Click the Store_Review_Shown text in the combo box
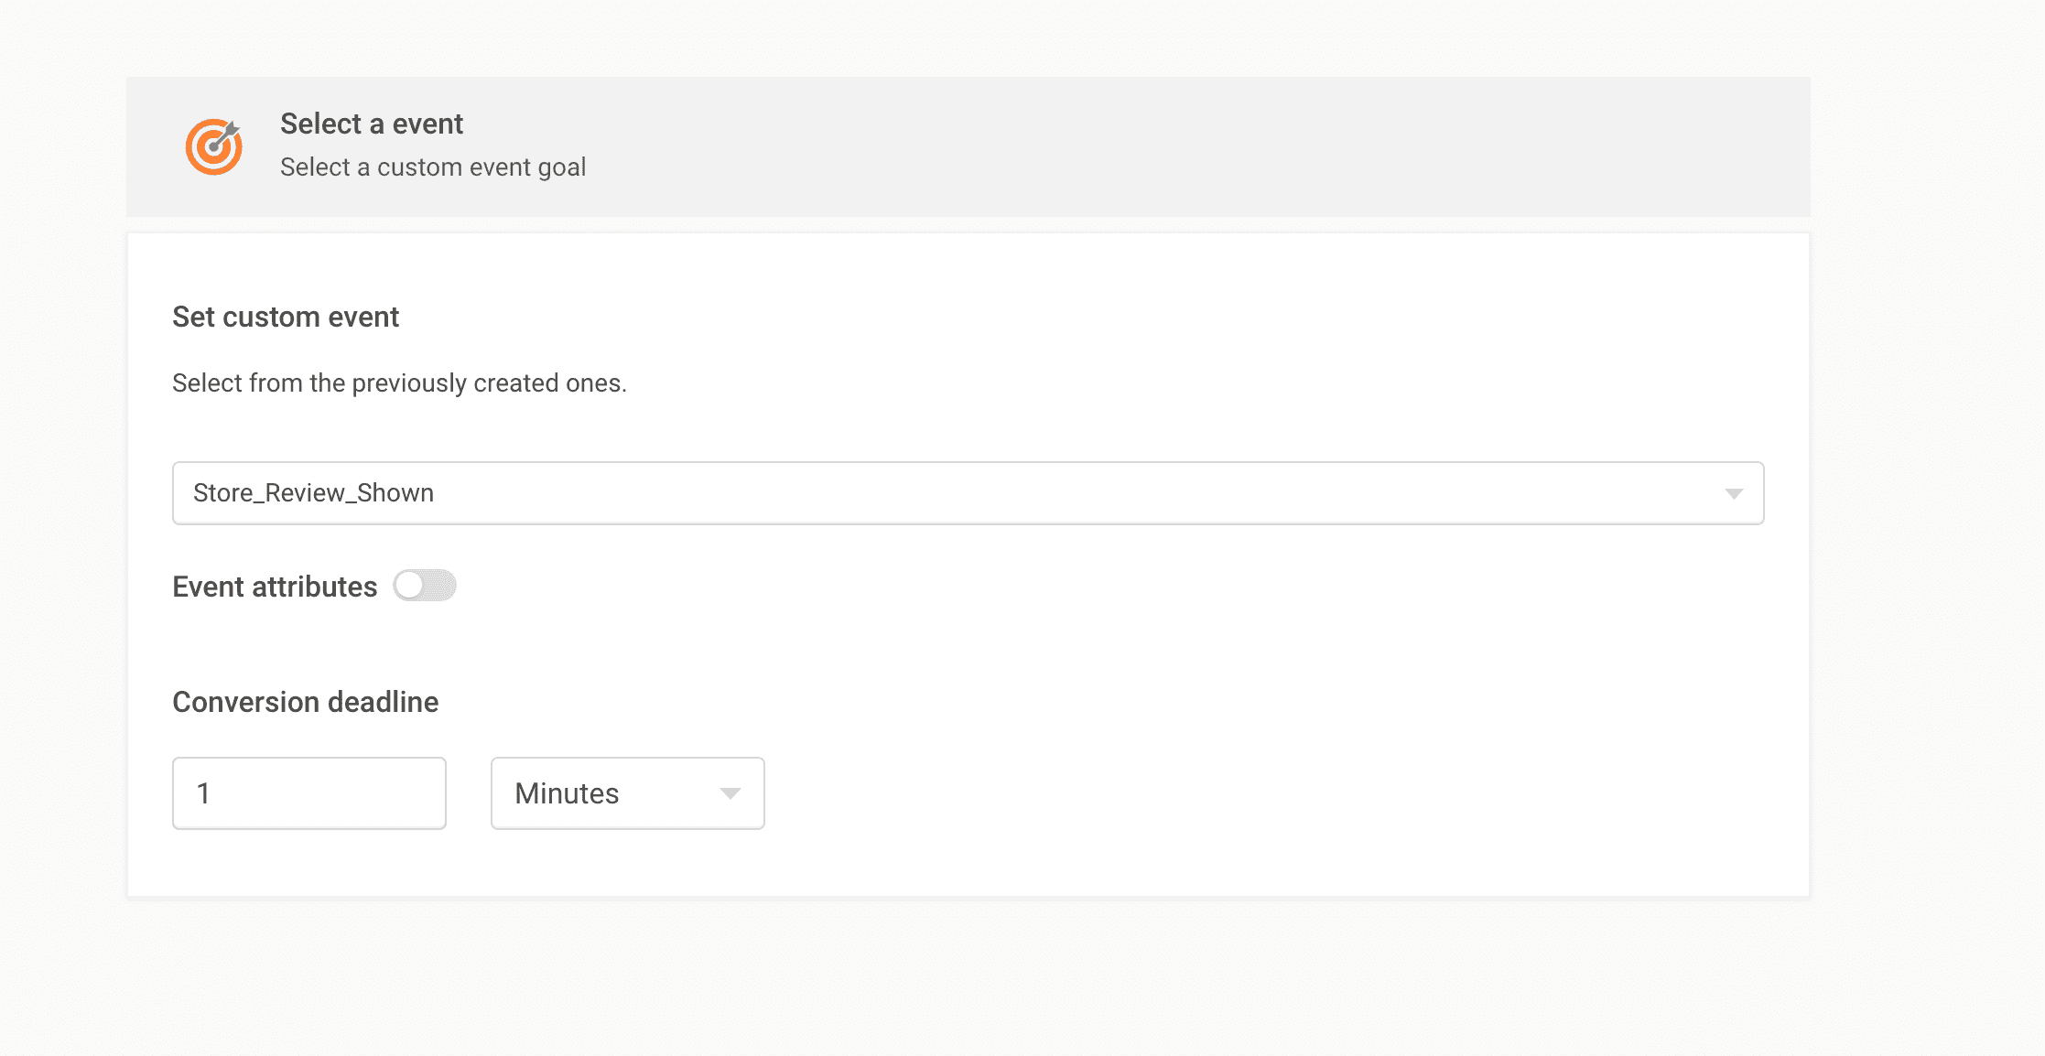2045x1056 pixels. [x=313, y=493]
